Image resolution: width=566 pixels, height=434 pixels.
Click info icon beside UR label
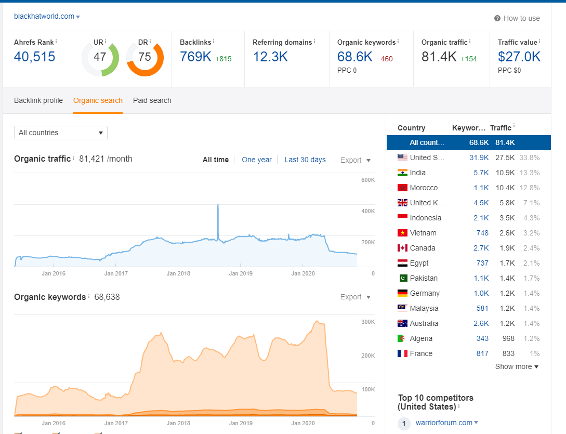(x=106, y=42)
